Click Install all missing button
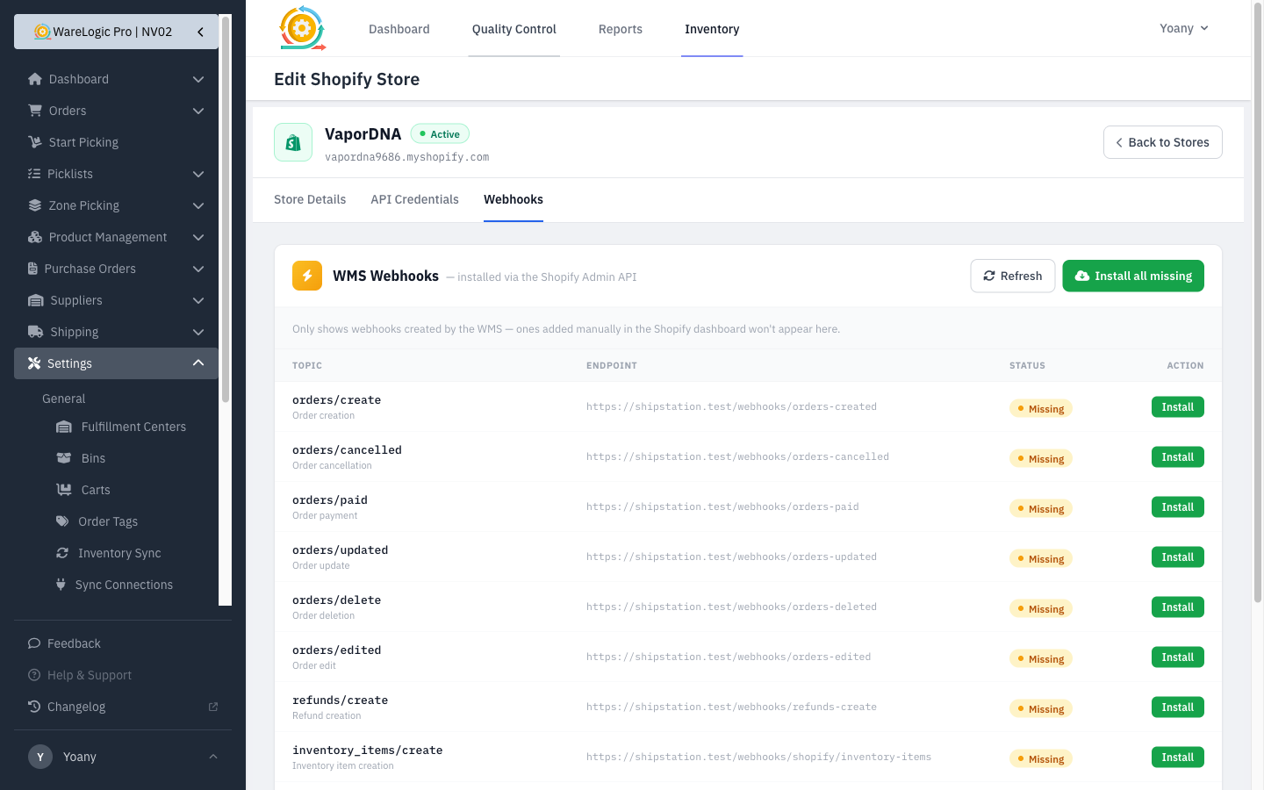The width and height of the screenshot is (1264, 790). pos(1133,276)
